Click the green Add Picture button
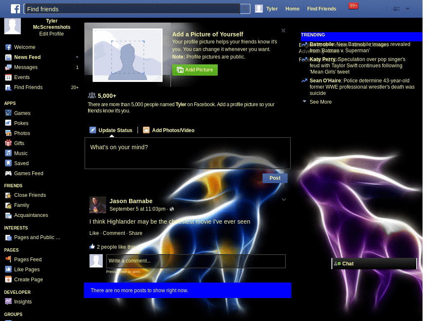The image size is (428, 321). [195, 70]
